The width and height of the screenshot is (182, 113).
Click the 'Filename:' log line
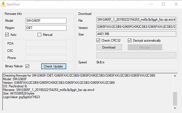49,90
